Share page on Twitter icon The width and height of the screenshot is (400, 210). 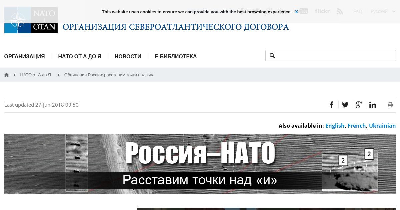345,105
